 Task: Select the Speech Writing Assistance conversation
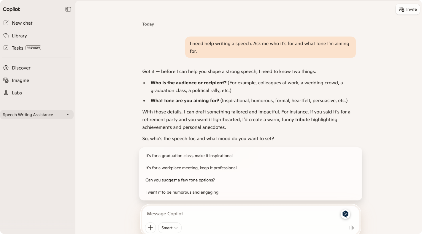28,115
